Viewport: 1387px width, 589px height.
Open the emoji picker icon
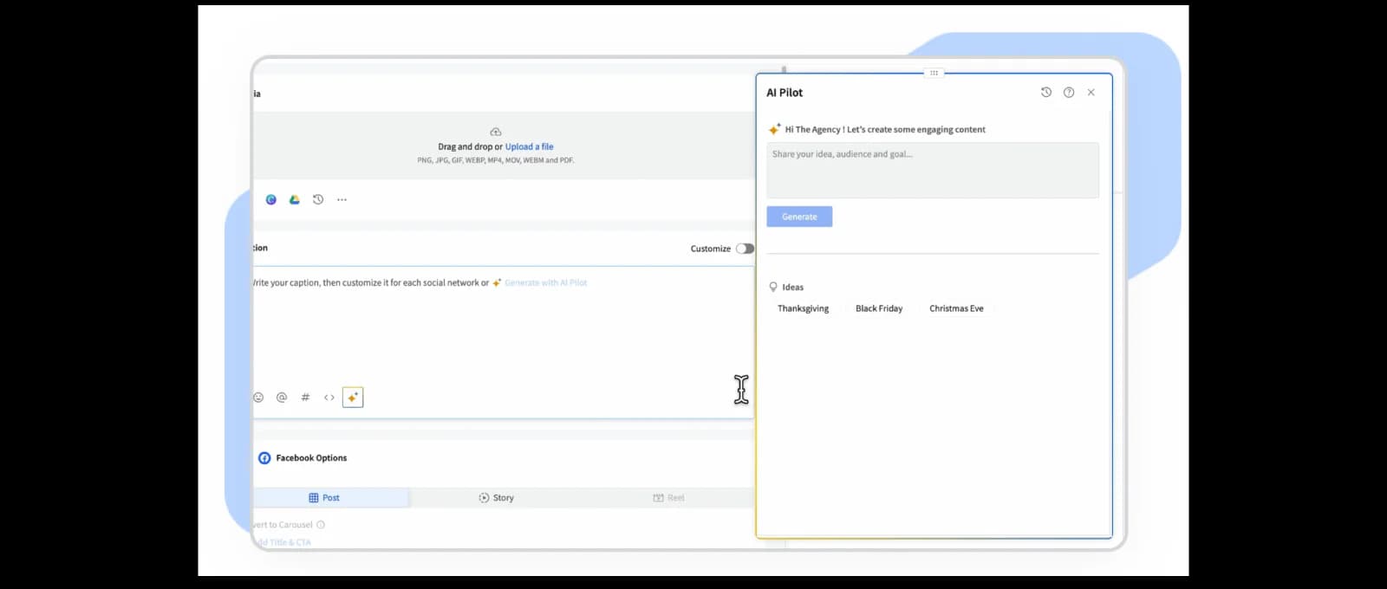[258, 398]
